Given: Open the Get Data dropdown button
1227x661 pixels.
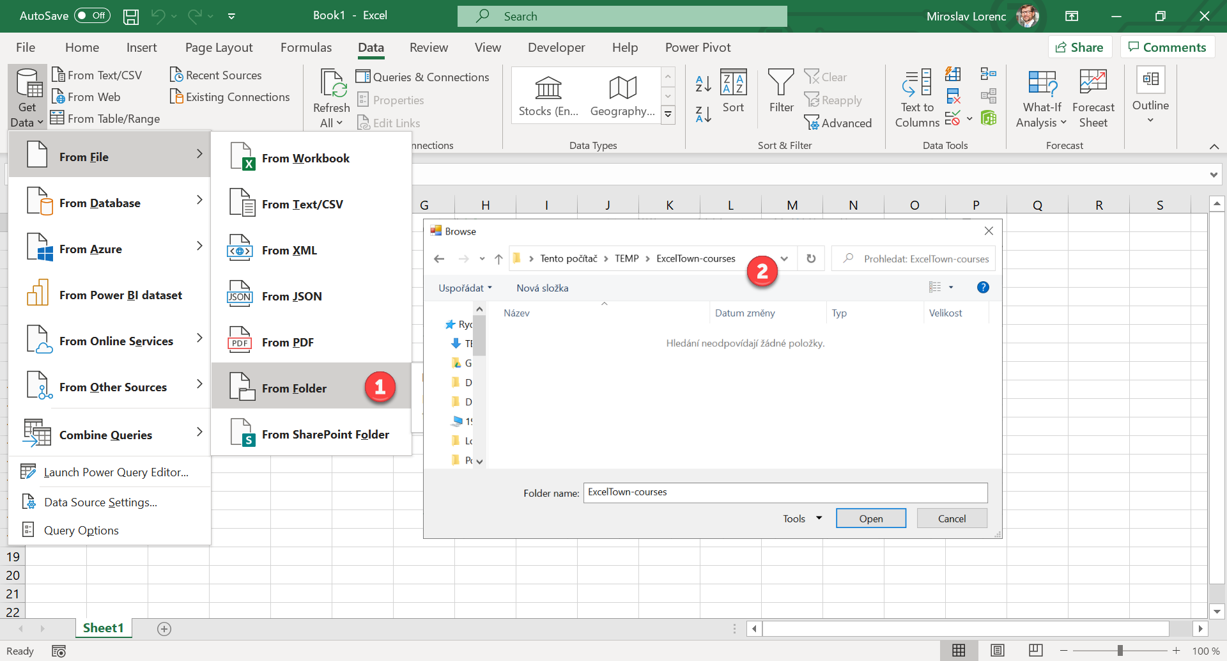Looking at the screenshot, I should click(x=27, y=98).
